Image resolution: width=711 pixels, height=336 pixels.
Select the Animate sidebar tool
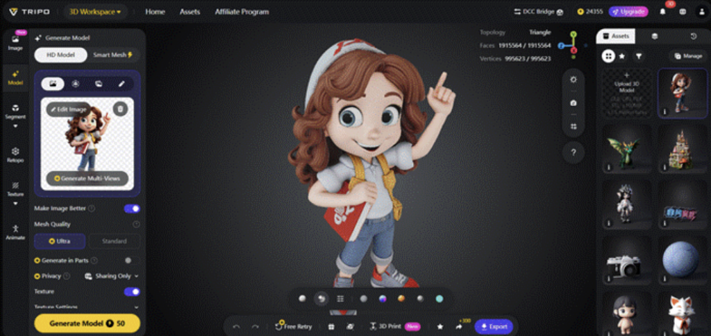[x=15, y=231]
